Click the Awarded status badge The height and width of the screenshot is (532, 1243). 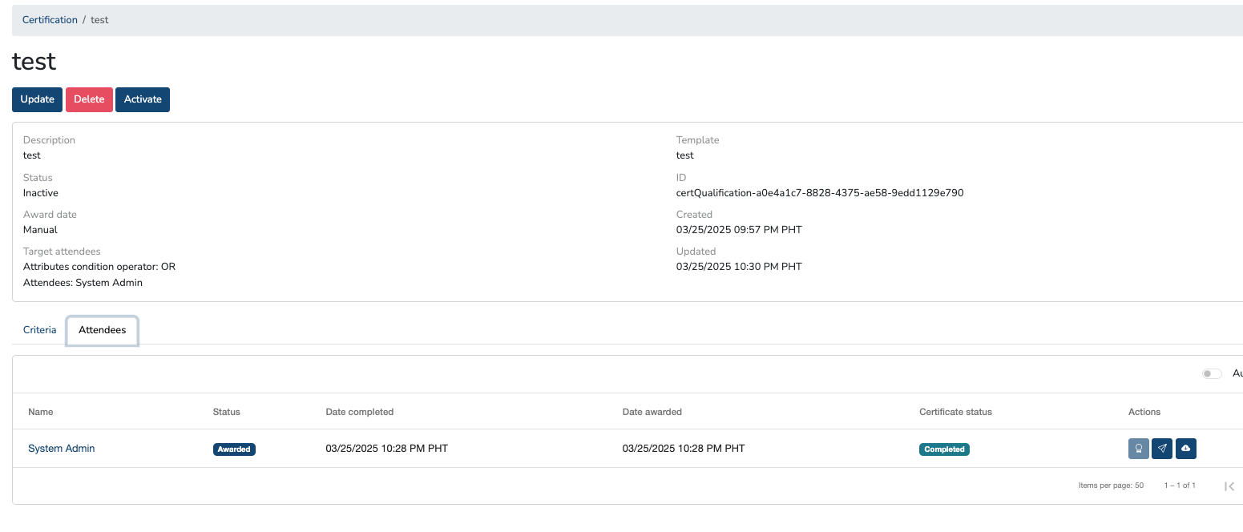(234, 449)
